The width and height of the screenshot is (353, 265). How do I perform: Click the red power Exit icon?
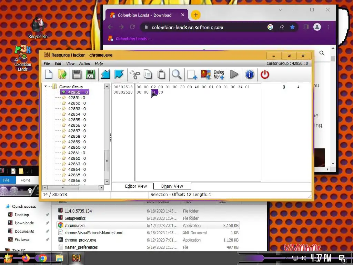[x=265, y=75]
